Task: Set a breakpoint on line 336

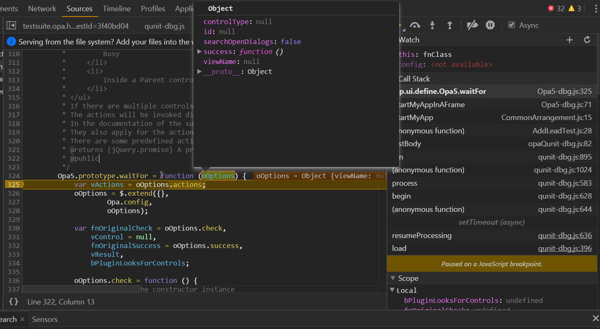Action: click(13, 280)
